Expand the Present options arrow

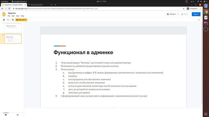(178, 14)
